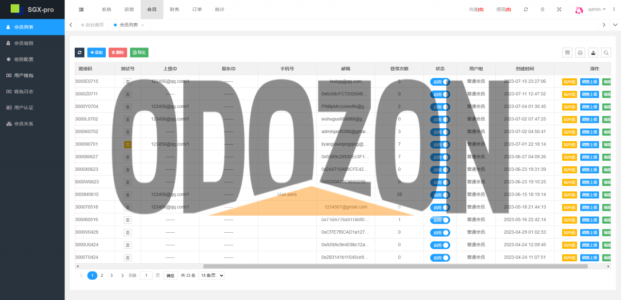Toggle 启用 switch for row 3000Z0711
This screenshot has width=621, height=300.
[x=440, y=94]
